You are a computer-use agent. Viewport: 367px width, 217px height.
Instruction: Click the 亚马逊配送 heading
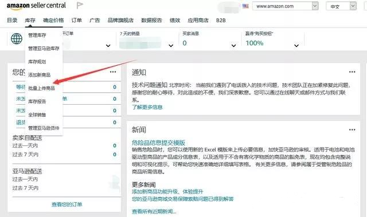27,171
